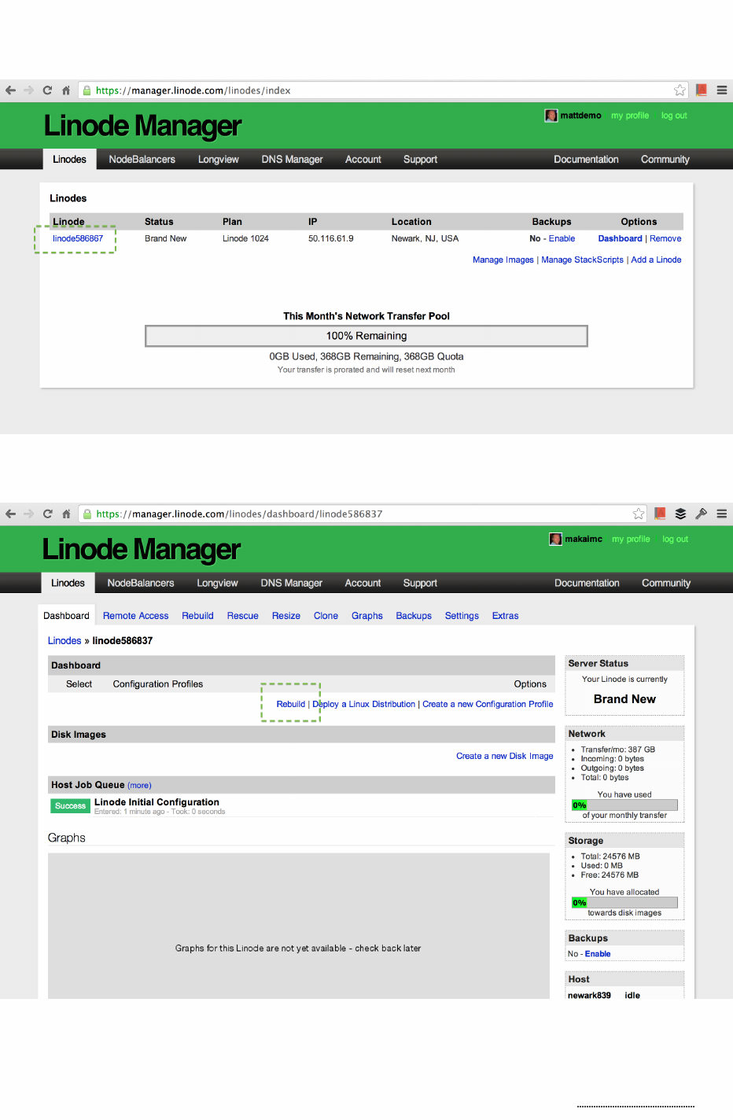
Task: Bookmark the dashboard page with the star
Action: [x=639, y=514]
